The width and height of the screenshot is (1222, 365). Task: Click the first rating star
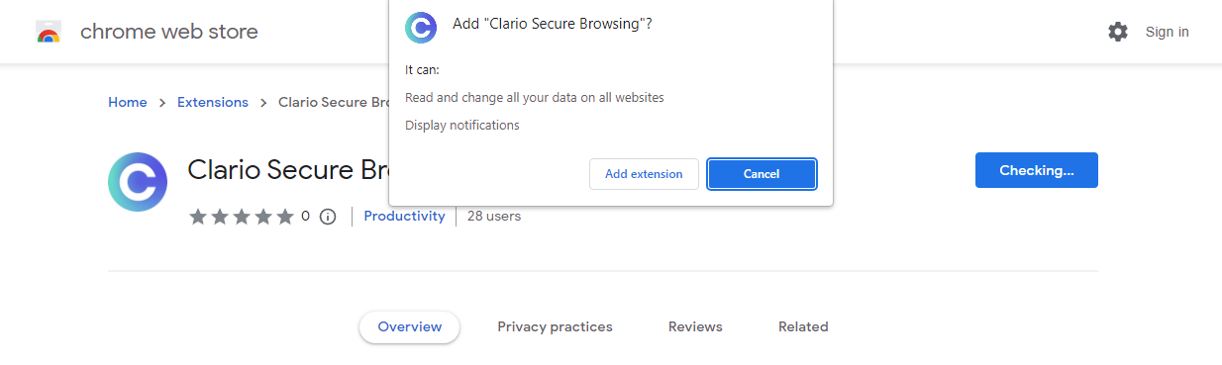198,217
